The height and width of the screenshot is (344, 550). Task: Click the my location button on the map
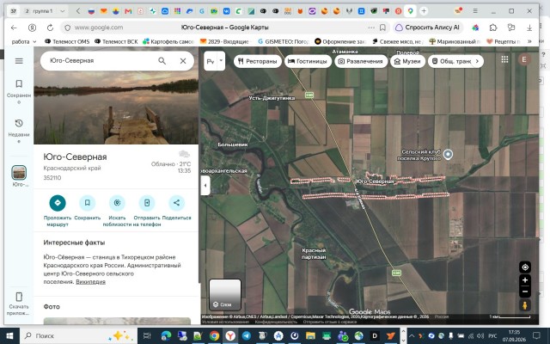point(525,267)
